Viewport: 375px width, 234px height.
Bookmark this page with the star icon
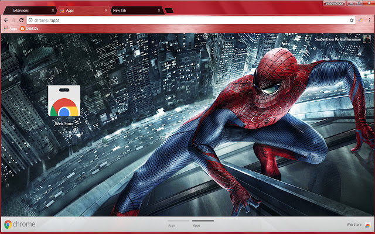(352, 20)
